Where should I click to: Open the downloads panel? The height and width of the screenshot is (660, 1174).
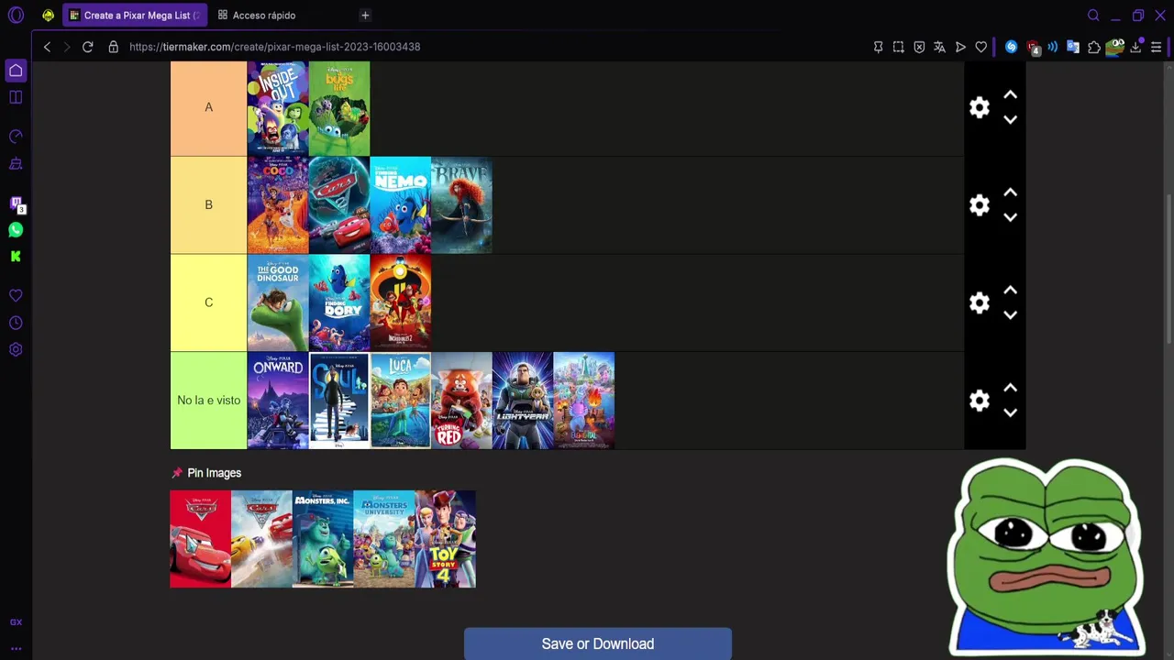(x=1135, y=47)
